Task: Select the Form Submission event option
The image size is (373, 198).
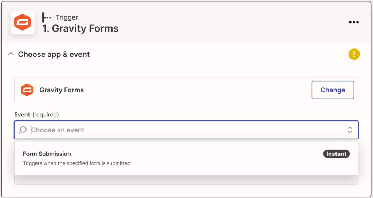Action: tap(186, 158)
